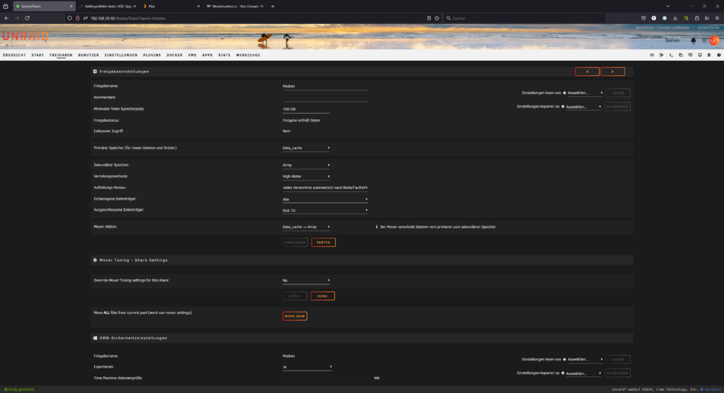Open the APPS menu
The width and height of the screenshot is (724, 393).
[207, 55]
